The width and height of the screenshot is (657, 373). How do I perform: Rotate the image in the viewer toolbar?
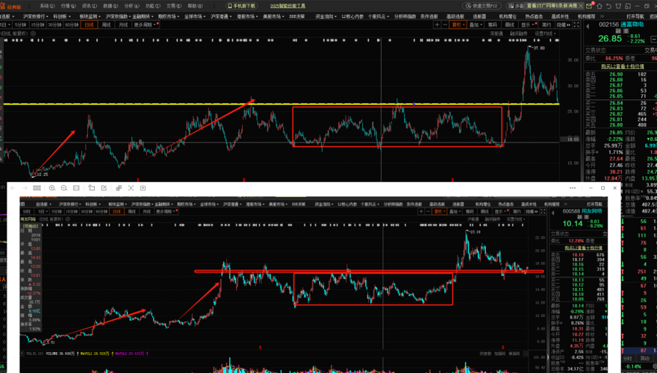(x=92, y=188)
